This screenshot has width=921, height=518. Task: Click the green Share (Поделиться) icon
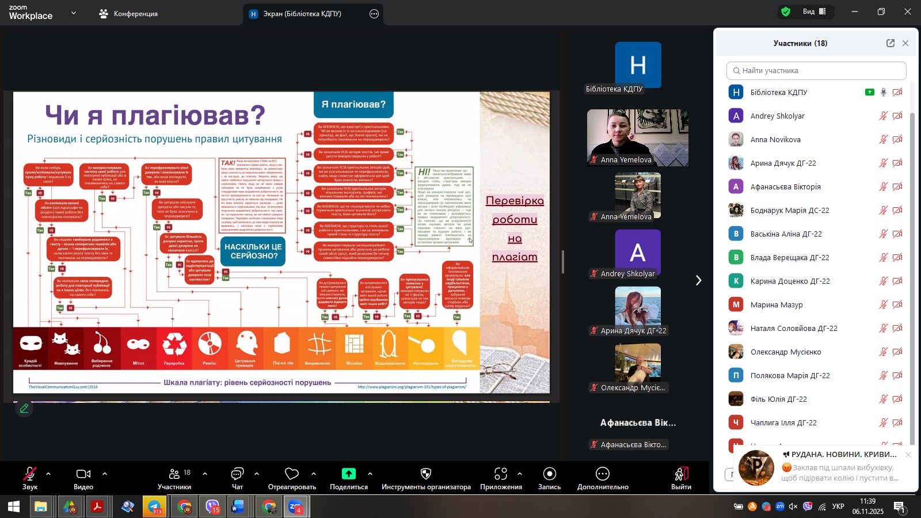[x=349, y=474]
